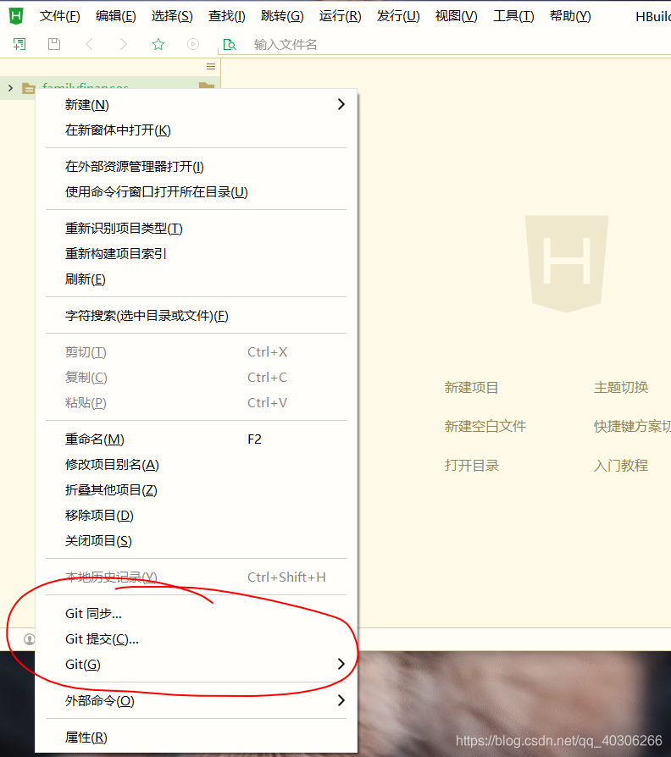
Task: Click the file search icon
Action: tap(230, 45)
